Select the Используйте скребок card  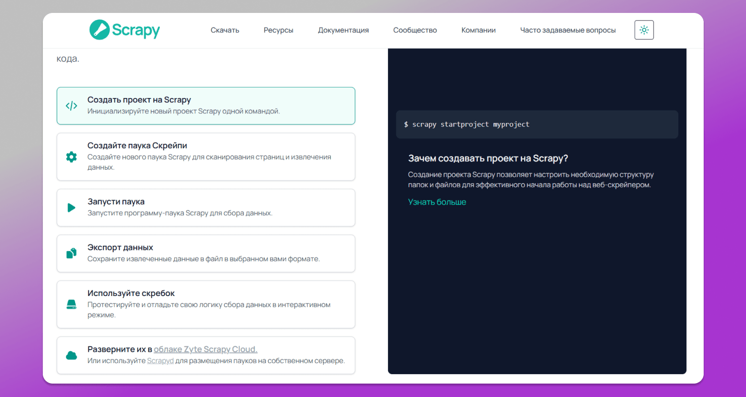[x=206, y=304]
